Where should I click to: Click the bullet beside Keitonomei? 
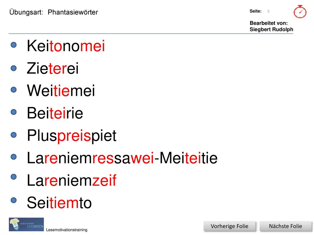pos(13,45)
